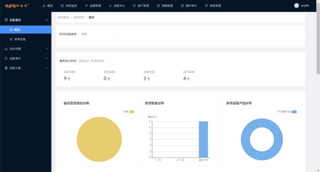Expand the 运维大盘 sidebar group

[46, 68]
